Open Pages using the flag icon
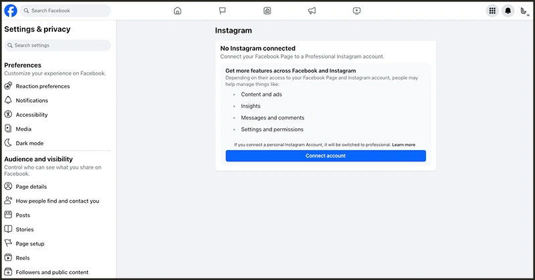 point(222,11)
